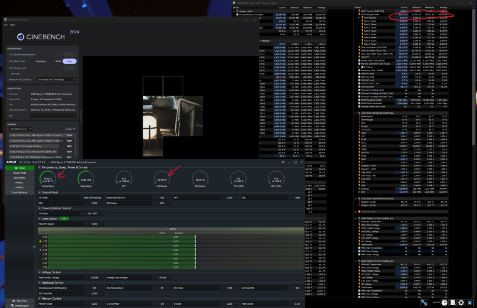Screen dimensions: 477x308
Task: Click the SOC Power gauge
Action: pos(200,178)
